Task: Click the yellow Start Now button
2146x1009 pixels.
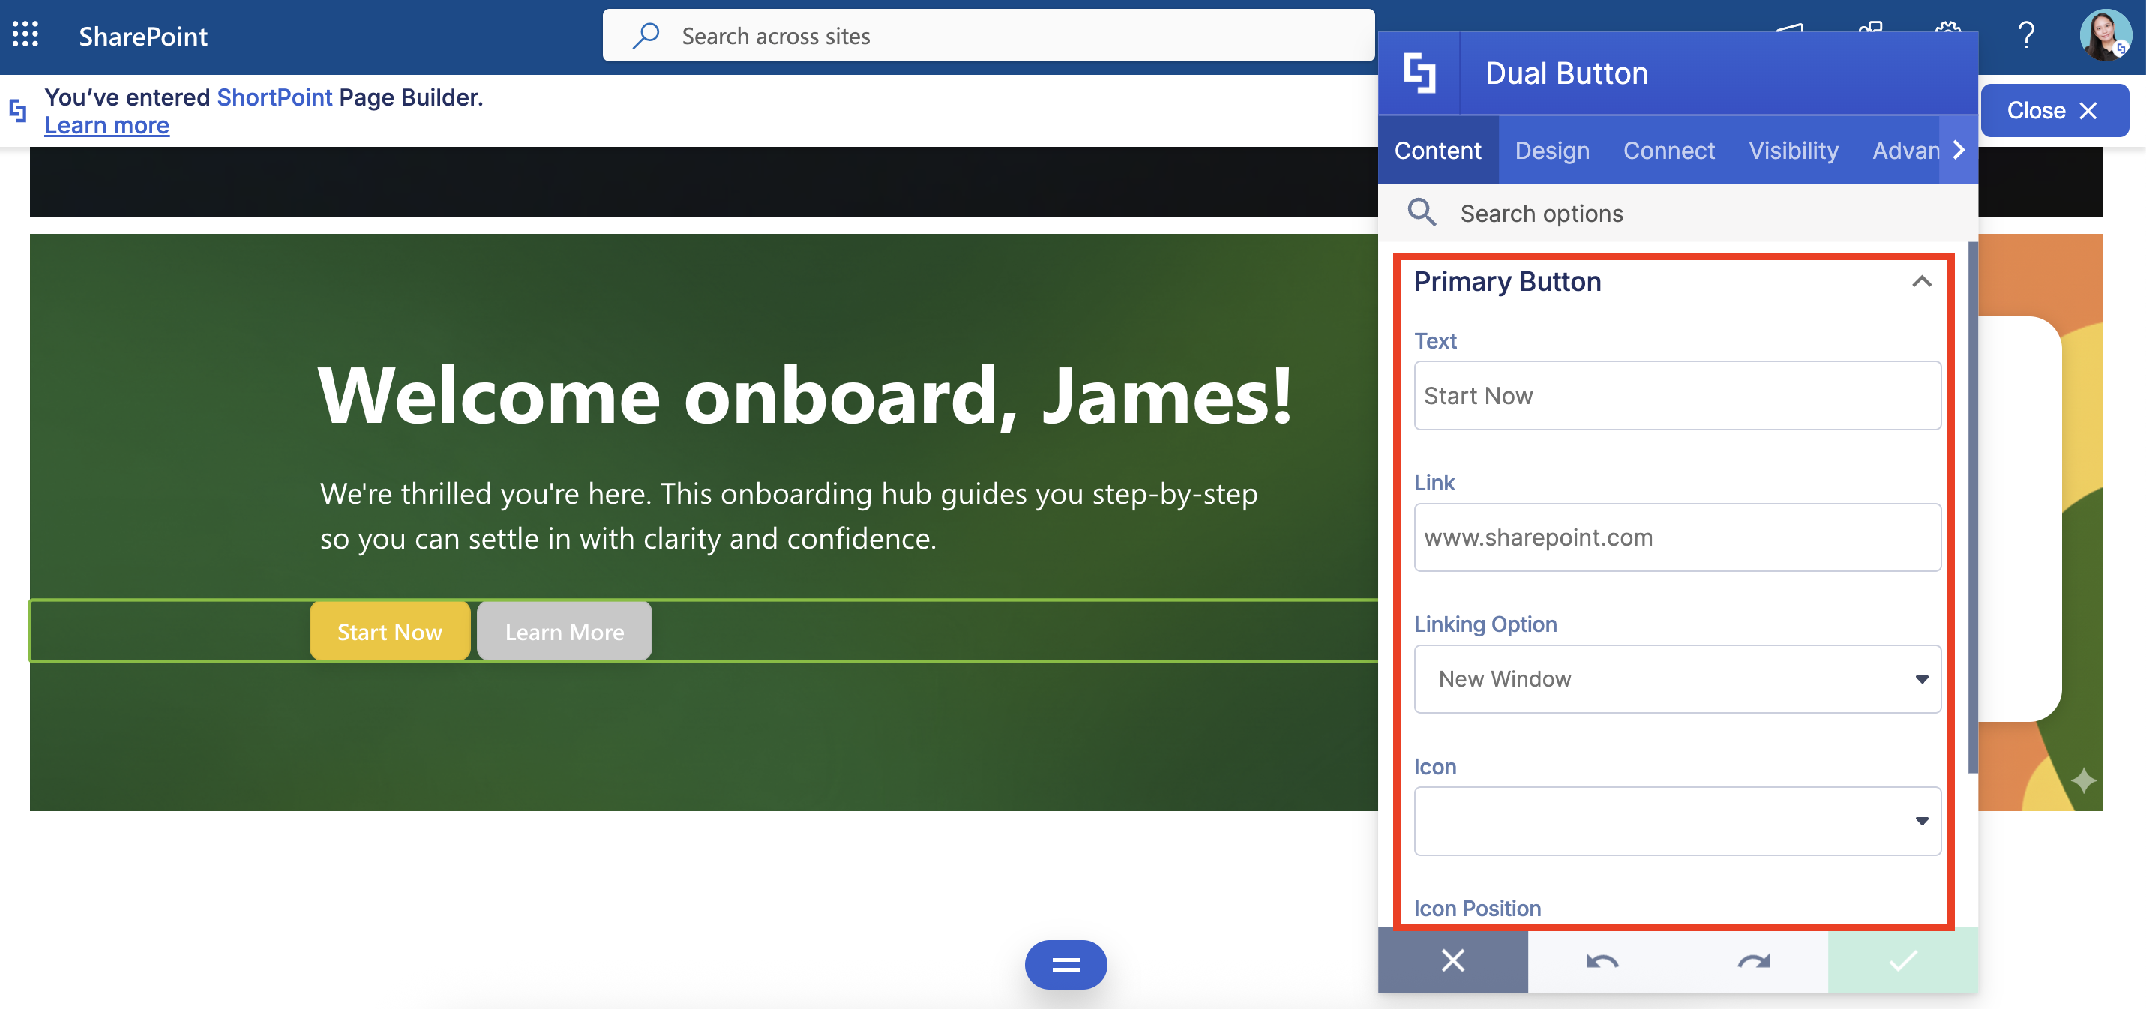Action: click(389, 632)
